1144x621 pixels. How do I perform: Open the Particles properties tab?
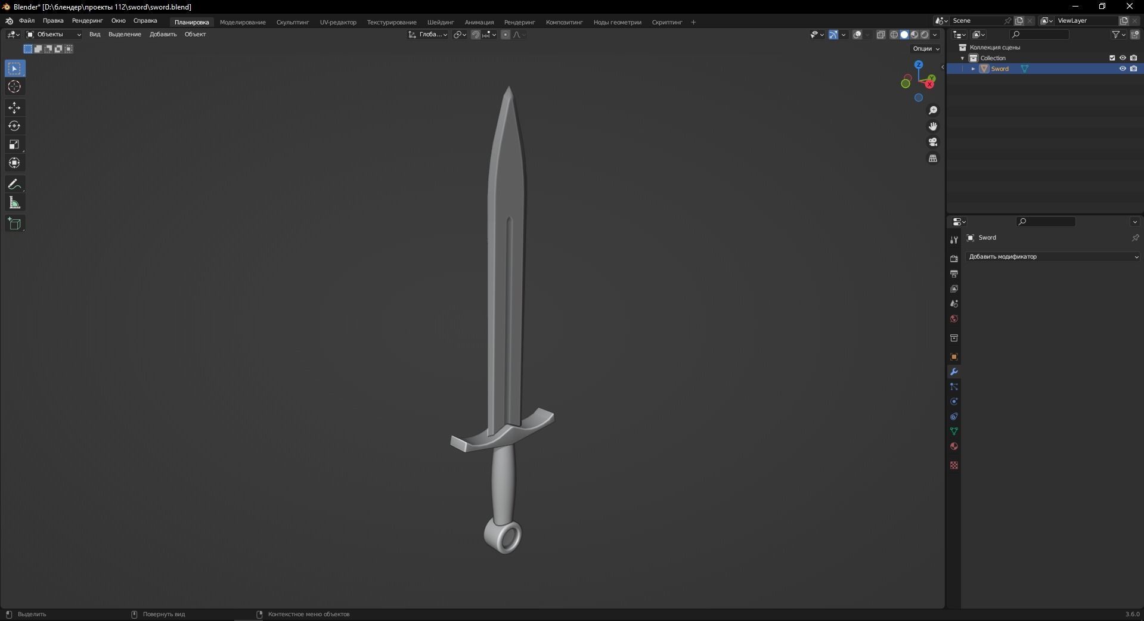click(x=954, y=387)
